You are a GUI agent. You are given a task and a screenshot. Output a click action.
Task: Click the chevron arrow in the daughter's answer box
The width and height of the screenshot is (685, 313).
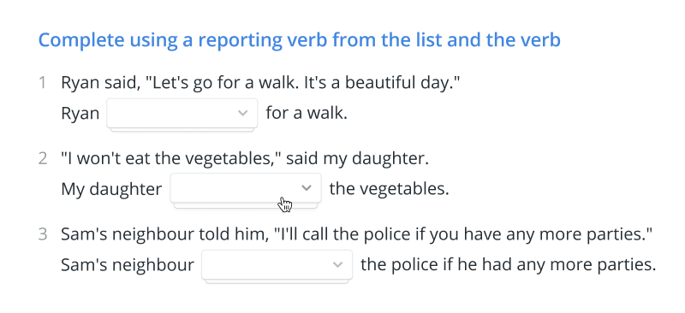click(307, 188)
